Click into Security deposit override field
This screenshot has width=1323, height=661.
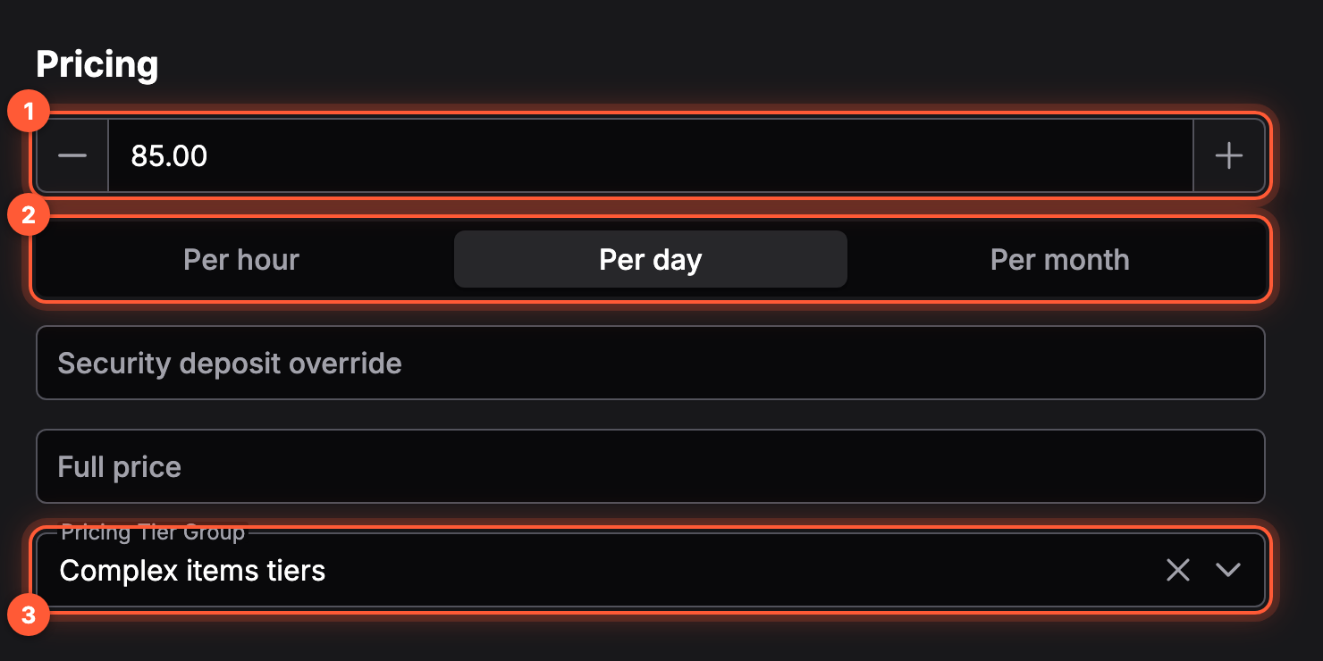[651, 363]
